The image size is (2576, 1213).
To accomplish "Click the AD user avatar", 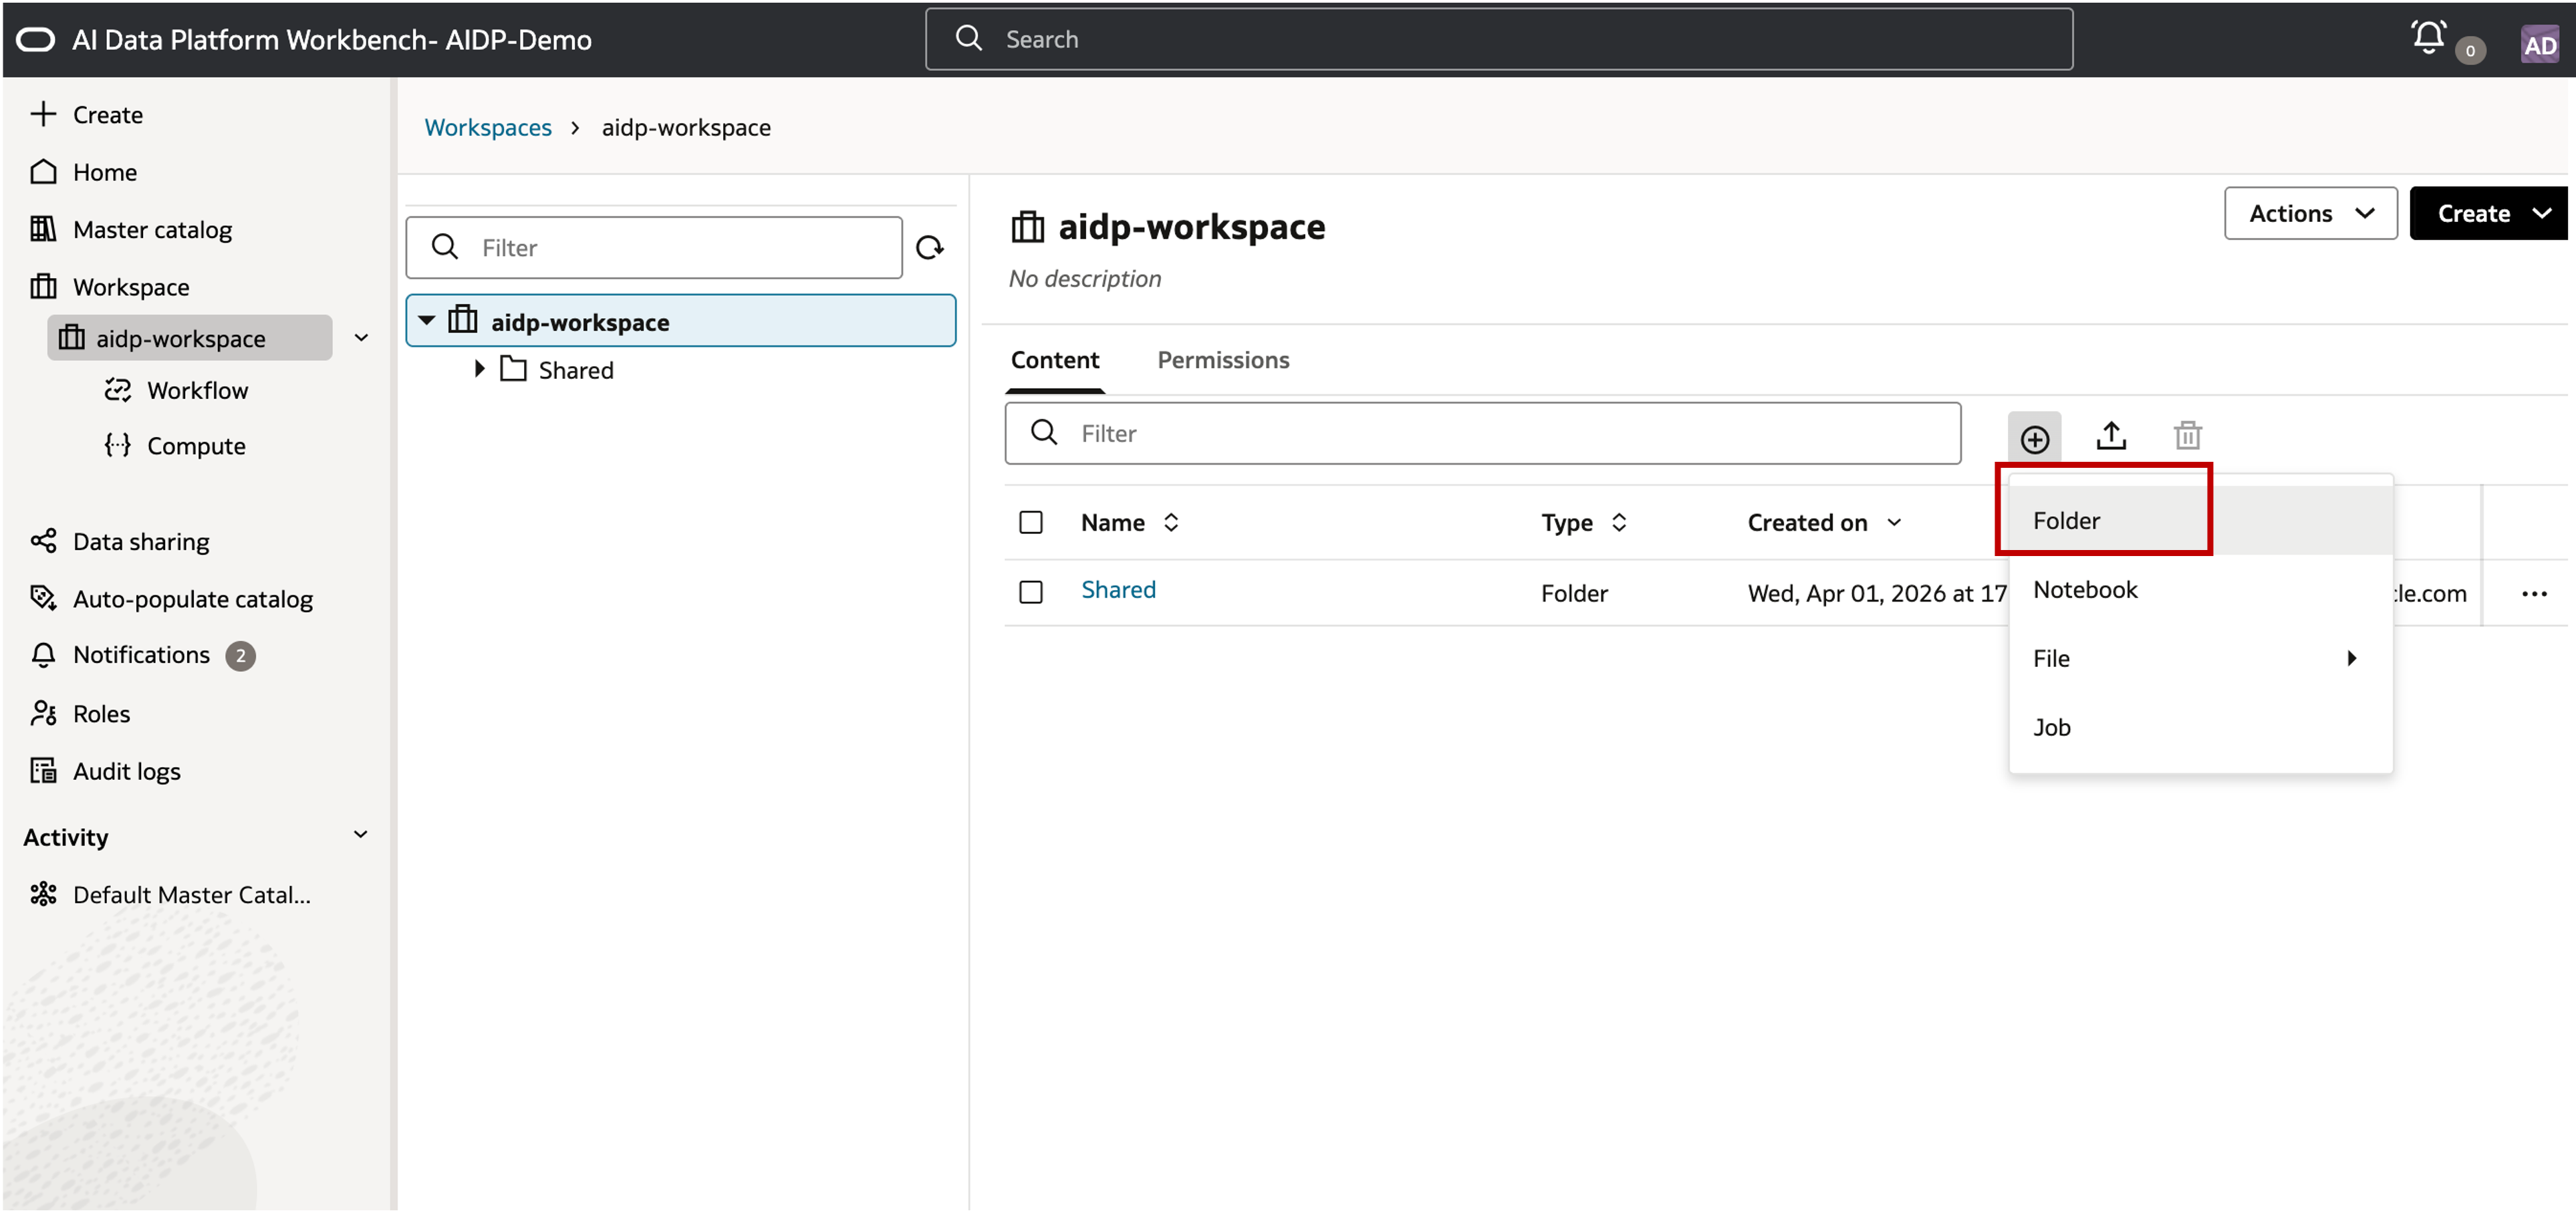I will (x=2539, y=45).
